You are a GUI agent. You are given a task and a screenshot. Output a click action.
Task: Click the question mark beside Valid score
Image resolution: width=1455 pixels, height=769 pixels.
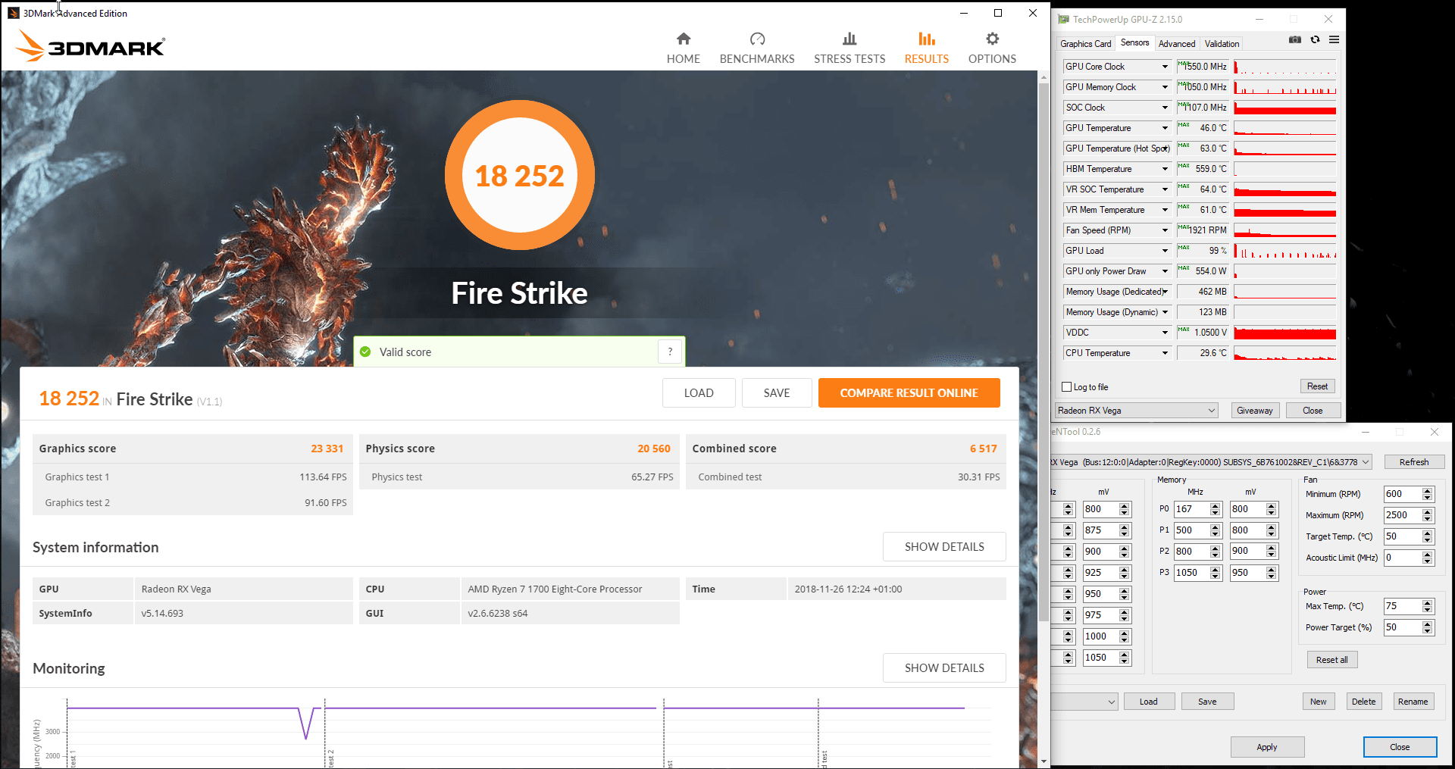coord(670,352)
